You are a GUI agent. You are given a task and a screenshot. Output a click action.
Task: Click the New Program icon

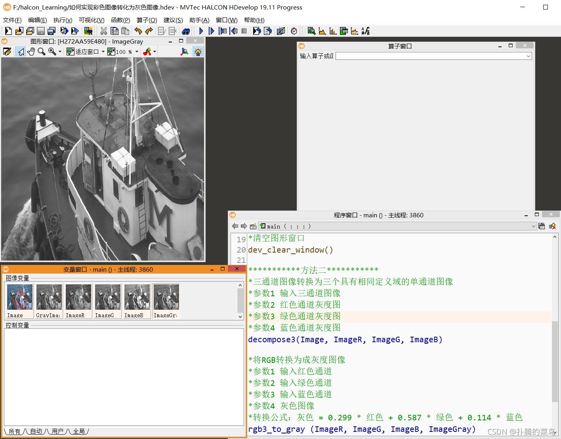pyautogui.click(x=8, y=31)
